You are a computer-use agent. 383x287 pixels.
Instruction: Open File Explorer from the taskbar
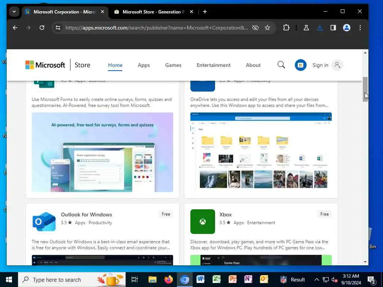152,280
